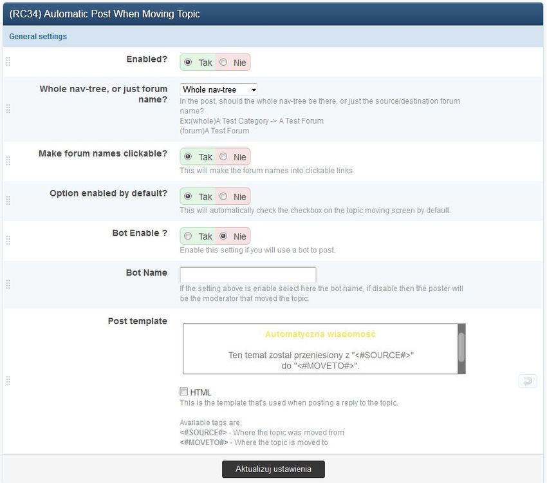The width and height of the screenshot is (547, 483).
Task: Click drag handle beside Option enabled by default
Action: [8, 200]
